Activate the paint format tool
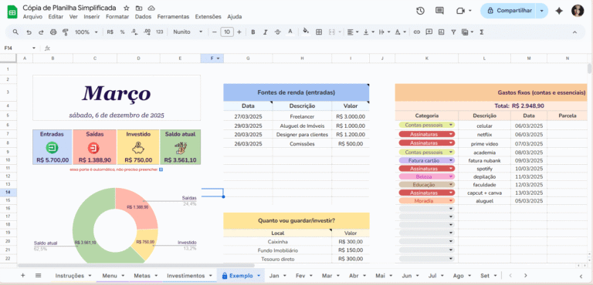This screenshot has height=285, width=593. (65, 32)
